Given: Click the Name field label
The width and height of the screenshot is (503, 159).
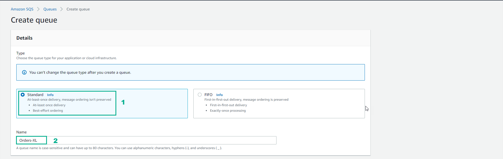Looking at the screenshot, I should click(x=22, y=132).
